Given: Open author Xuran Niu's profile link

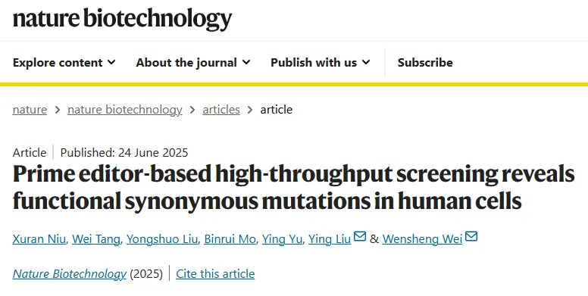Looking at the screenshot, I should pos(39,239).
